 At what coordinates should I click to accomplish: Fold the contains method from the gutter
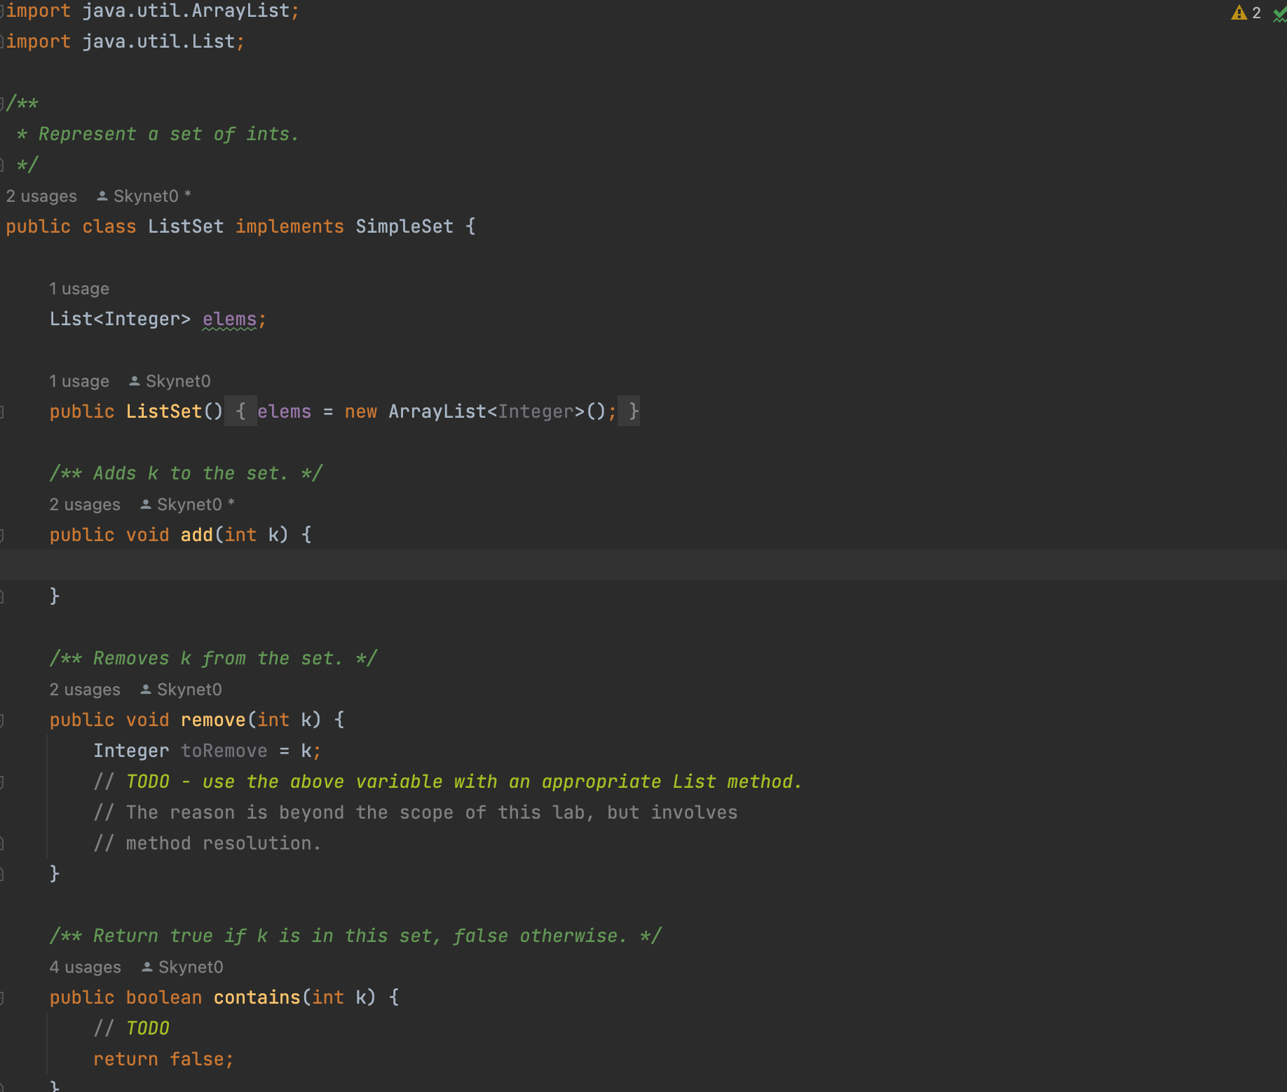[3, 998]
